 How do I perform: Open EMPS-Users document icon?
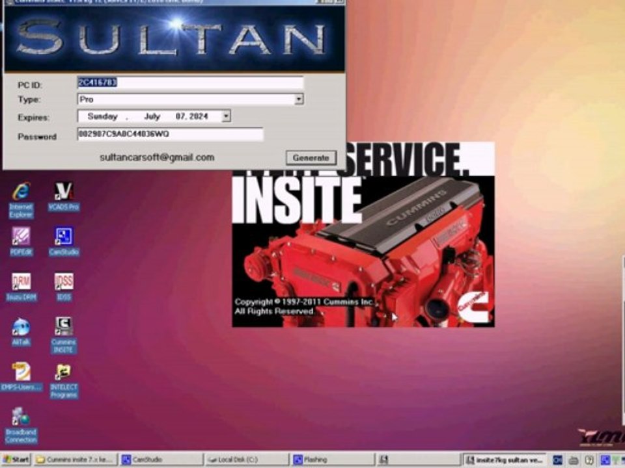21,376
